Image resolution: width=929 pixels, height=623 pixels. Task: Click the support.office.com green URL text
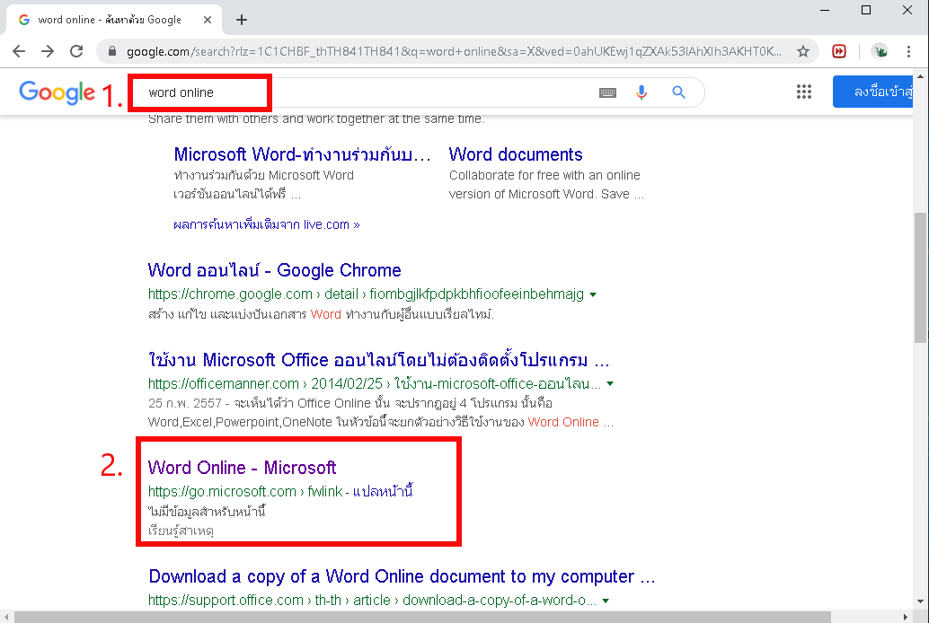coord(372,601)
